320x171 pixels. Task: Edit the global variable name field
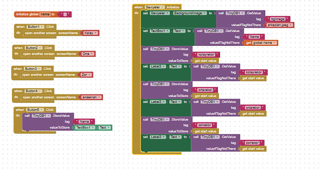point(45,14)
